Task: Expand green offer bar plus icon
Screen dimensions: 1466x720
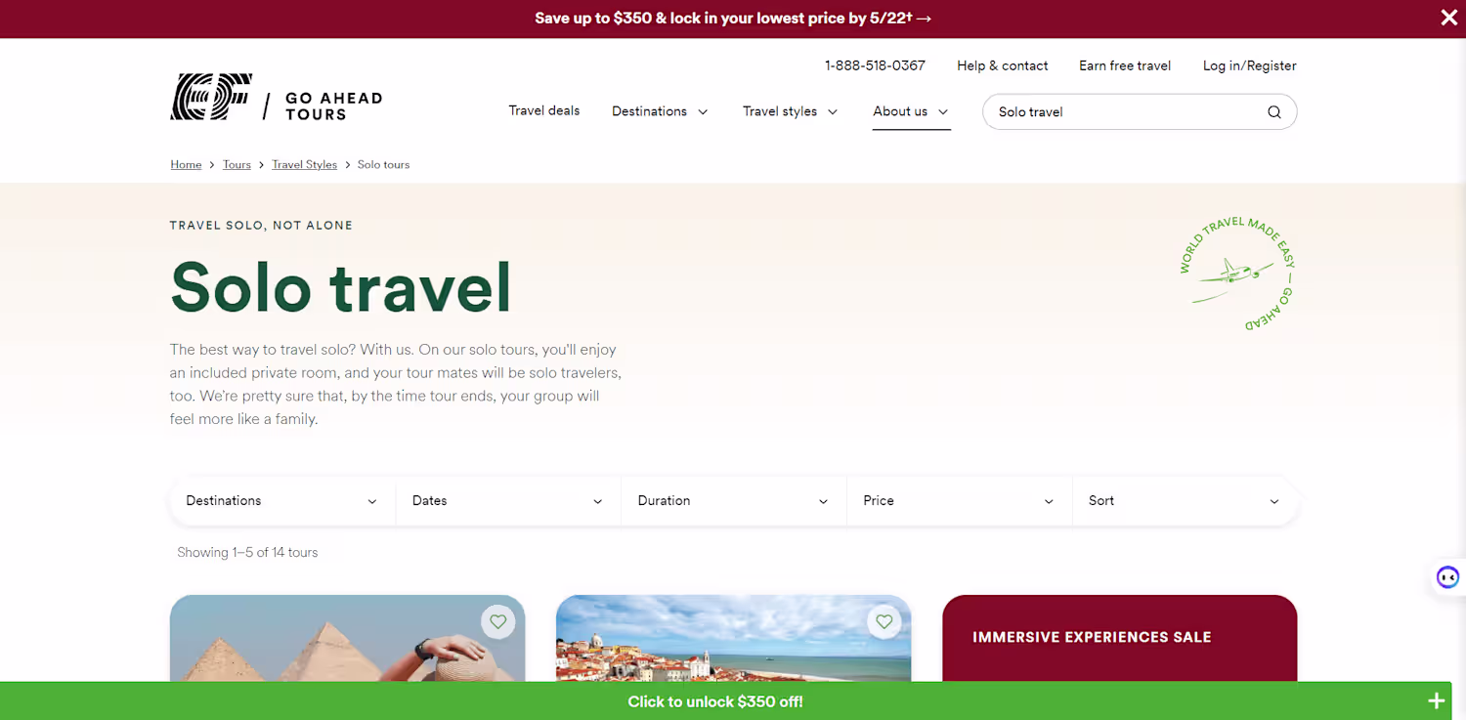Action: tap(1436, 700)
